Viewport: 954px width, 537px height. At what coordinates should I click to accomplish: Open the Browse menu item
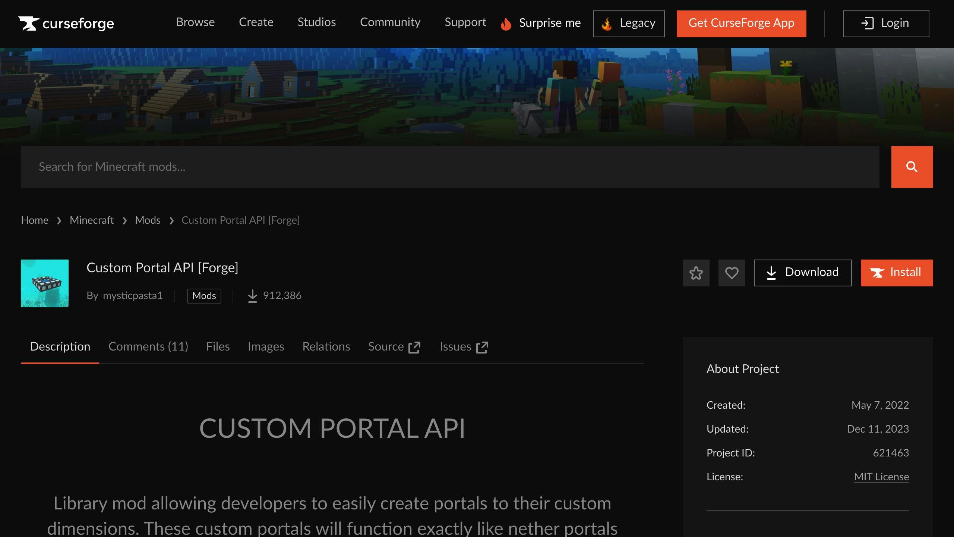point(195,23)
